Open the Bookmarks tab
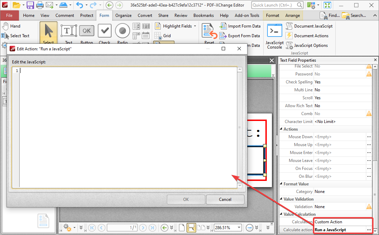This screenshot has width=379, height=235. click(x=203, y=15)
